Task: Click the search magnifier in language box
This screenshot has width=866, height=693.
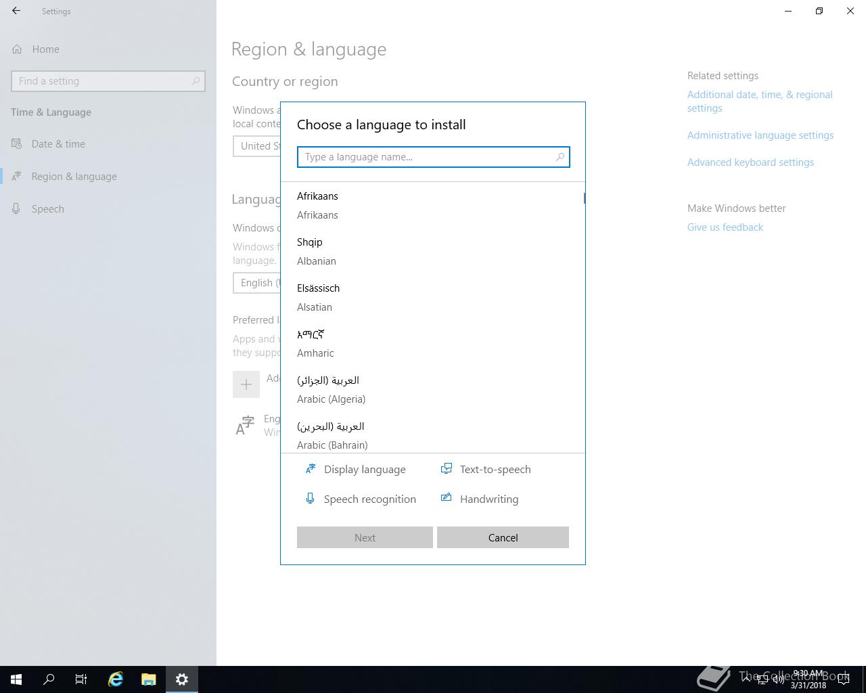Action: [x=560, y=157]
